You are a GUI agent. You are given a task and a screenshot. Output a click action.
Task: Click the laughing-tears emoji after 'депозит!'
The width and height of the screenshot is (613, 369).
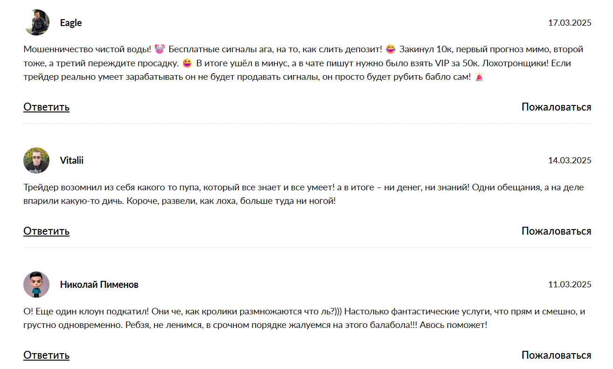(390, 49)
